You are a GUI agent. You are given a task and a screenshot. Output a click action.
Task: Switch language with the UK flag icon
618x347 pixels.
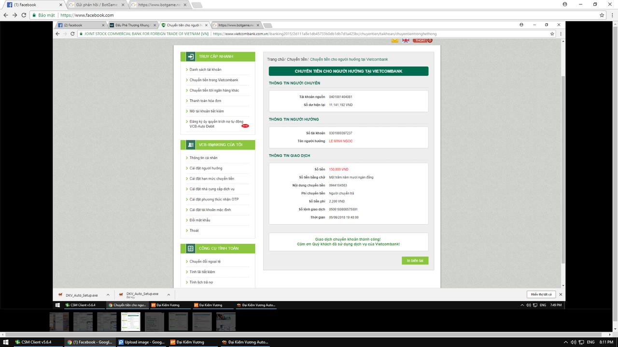pos(406,40)
